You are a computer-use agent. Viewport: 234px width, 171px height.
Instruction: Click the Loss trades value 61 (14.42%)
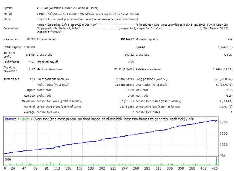pos(224,85)
